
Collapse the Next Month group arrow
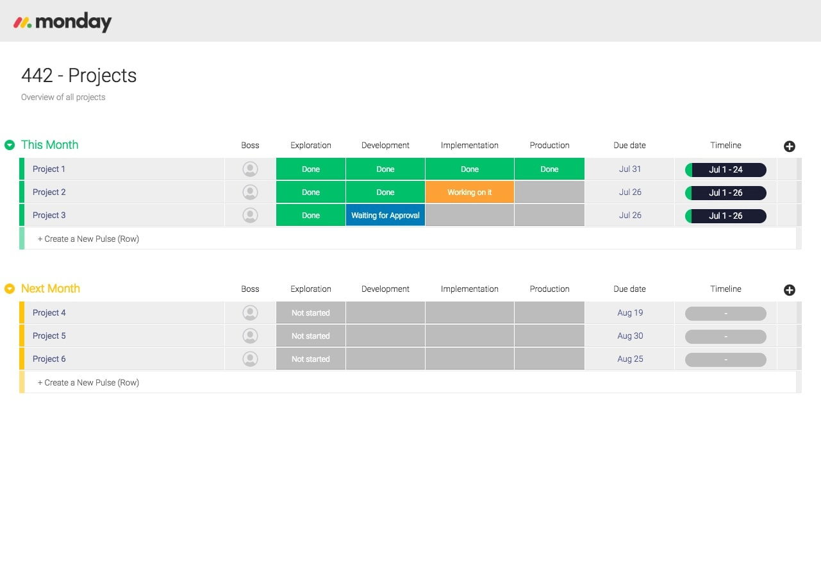[10, 289]
